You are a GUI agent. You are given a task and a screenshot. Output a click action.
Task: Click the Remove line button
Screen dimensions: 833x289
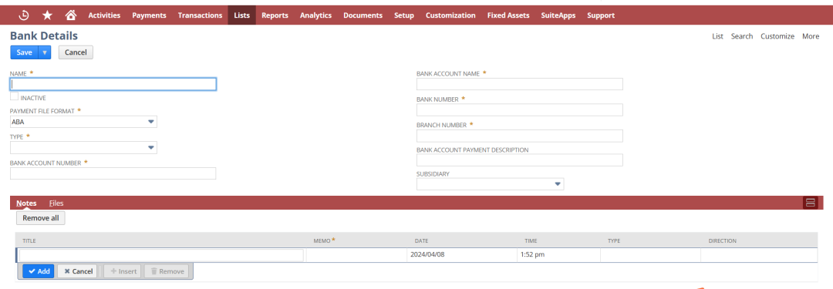point(167,271)
